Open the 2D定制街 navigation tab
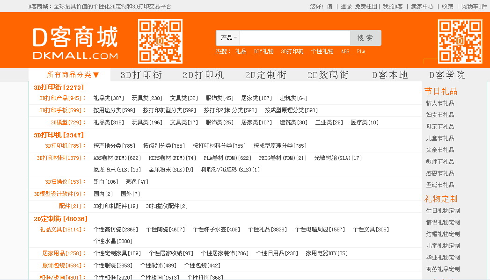This screenshot has width=490, height=280. coord(266,75)
